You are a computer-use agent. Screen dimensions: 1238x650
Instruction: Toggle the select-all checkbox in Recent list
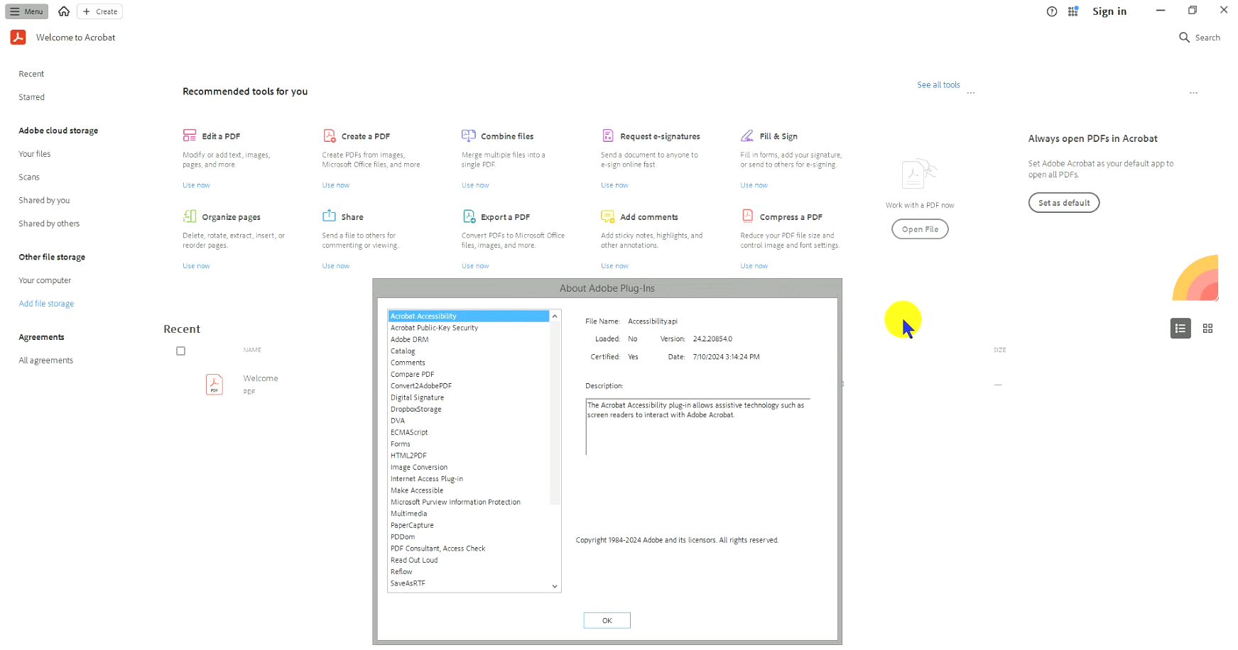(180, 351)
